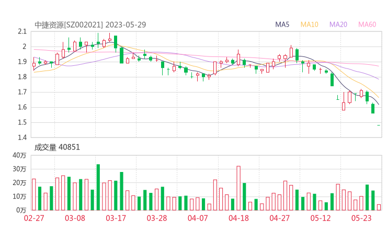Viewport: 387px width, 230px height.
Task: Click the 成交量 40851 volume label
Action: point(57,147)
